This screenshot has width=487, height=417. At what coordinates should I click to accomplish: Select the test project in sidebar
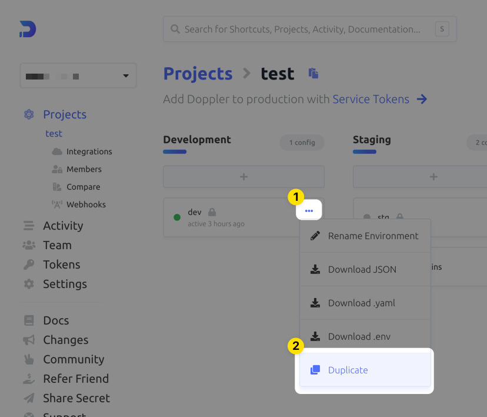coord(54,133)
